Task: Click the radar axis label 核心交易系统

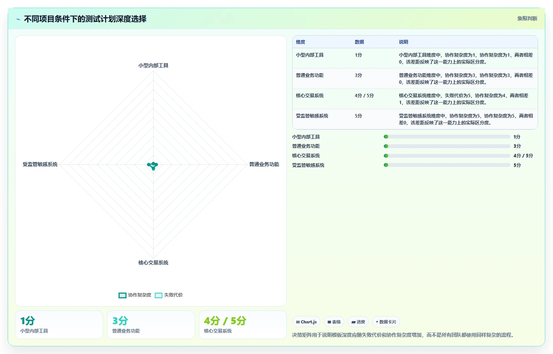Action: click(153, 263)
